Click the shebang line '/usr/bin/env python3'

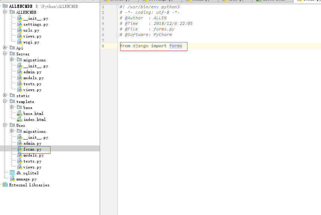click(x=150, y=7)
